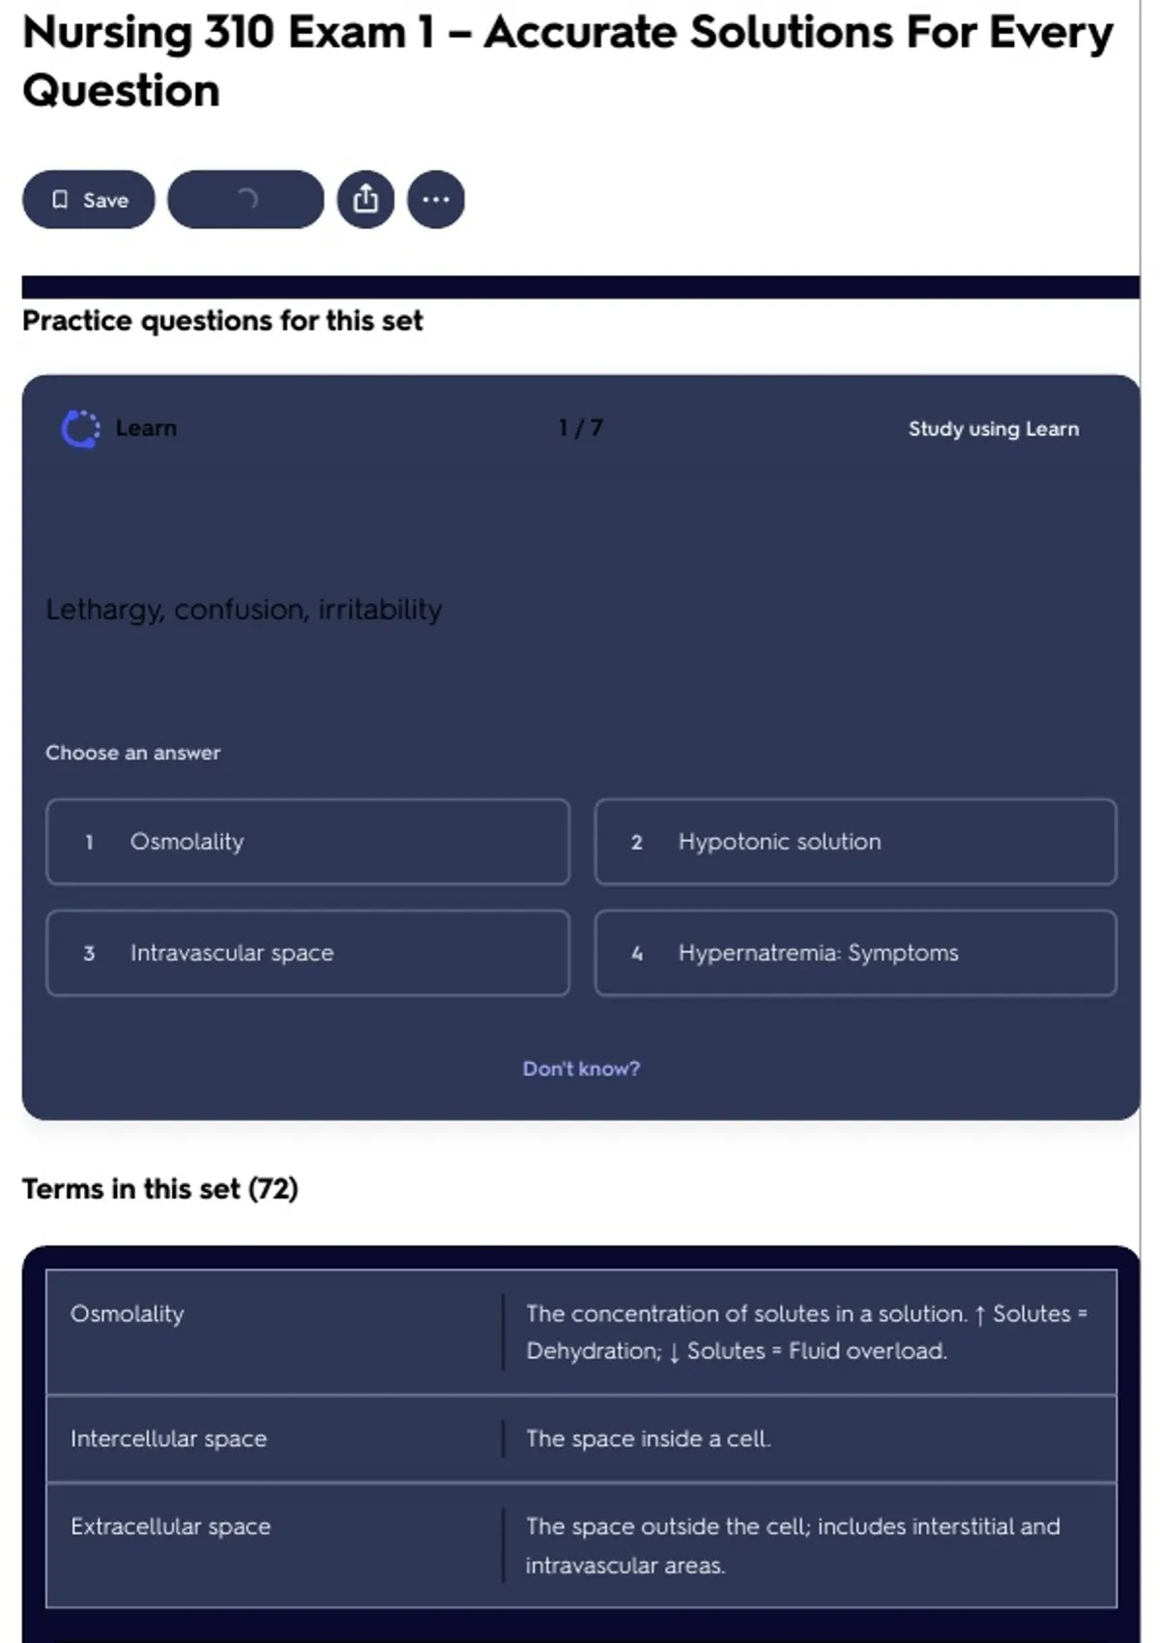Choose answer Hypernatremia: Symptoms
The height and width of the screenshot is (1643, 1160).
pyautogui.click(x=855, y=953)
